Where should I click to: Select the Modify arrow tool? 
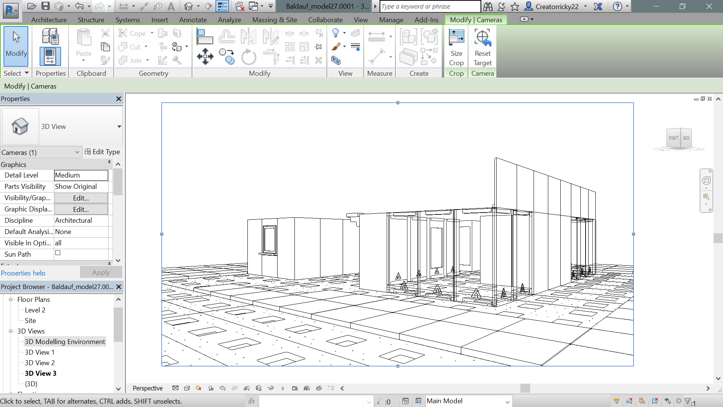pos(16,46)
